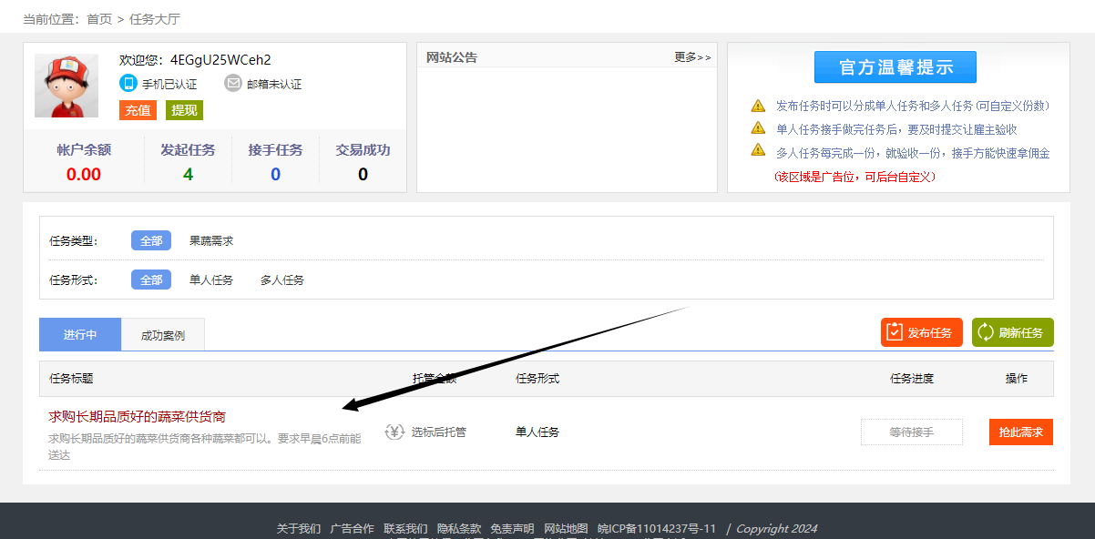1095x539 pixels.
Task: Click the warning icon beside 多人任务 tip
Action: tap(758, 151)
